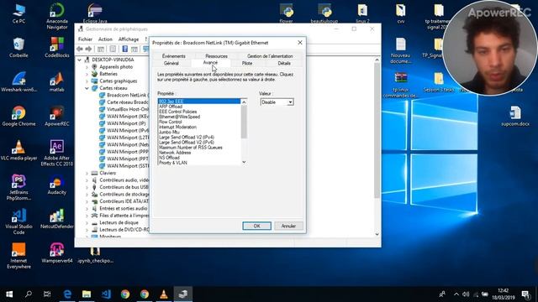
Task: Click the property list scroll-down arrow
Action: tap(244, 162)
